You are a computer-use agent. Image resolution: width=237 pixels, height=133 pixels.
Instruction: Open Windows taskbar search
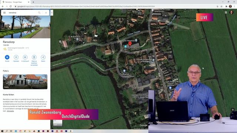(7, 131)
